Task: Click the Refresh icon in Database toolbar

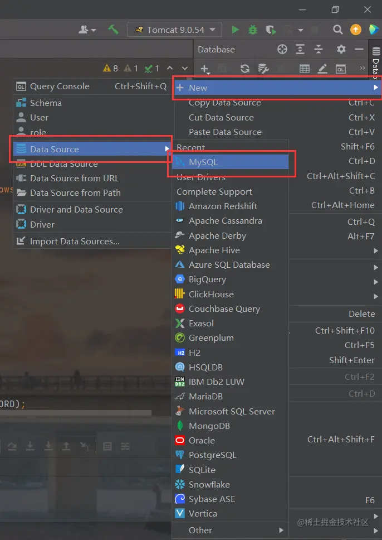Action: tap(245, 69)
